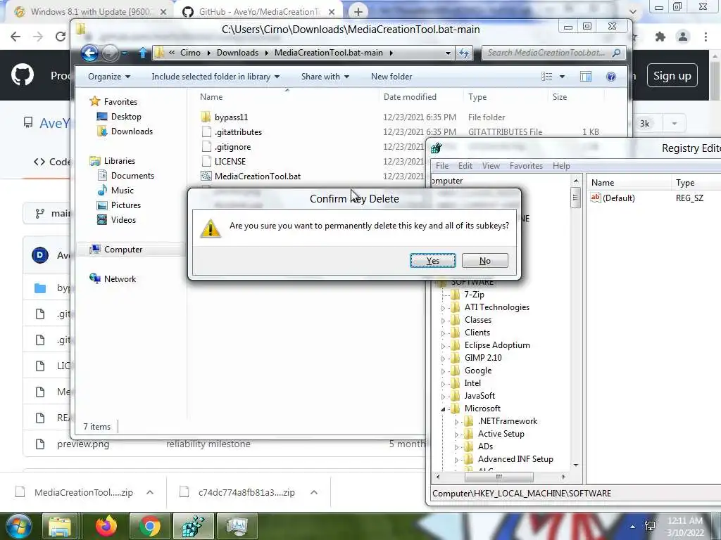Open Chrome from the taskbar
This screenshot has width=721, height=540.
[x=149, y=527]
